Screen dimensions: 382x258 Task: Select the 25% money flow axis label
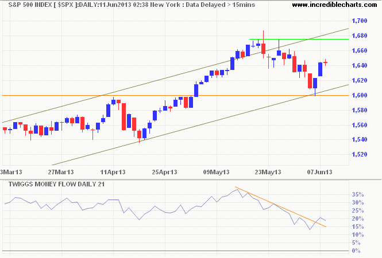point(358,210)
